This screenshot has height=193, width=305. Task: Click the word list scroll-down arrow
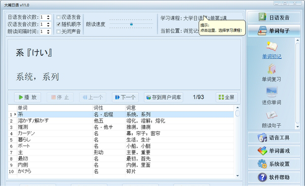click(x=237, y=176)
